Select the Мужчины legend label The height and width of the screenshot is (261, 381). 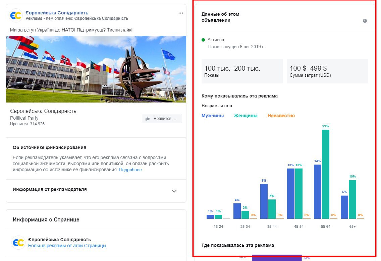pos(213,116)
